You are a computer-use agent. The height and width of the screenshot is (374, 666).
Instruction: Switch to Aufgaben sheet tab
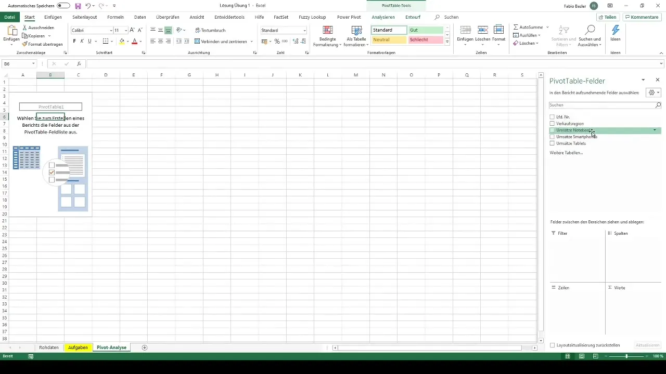(x=78, y=348)
